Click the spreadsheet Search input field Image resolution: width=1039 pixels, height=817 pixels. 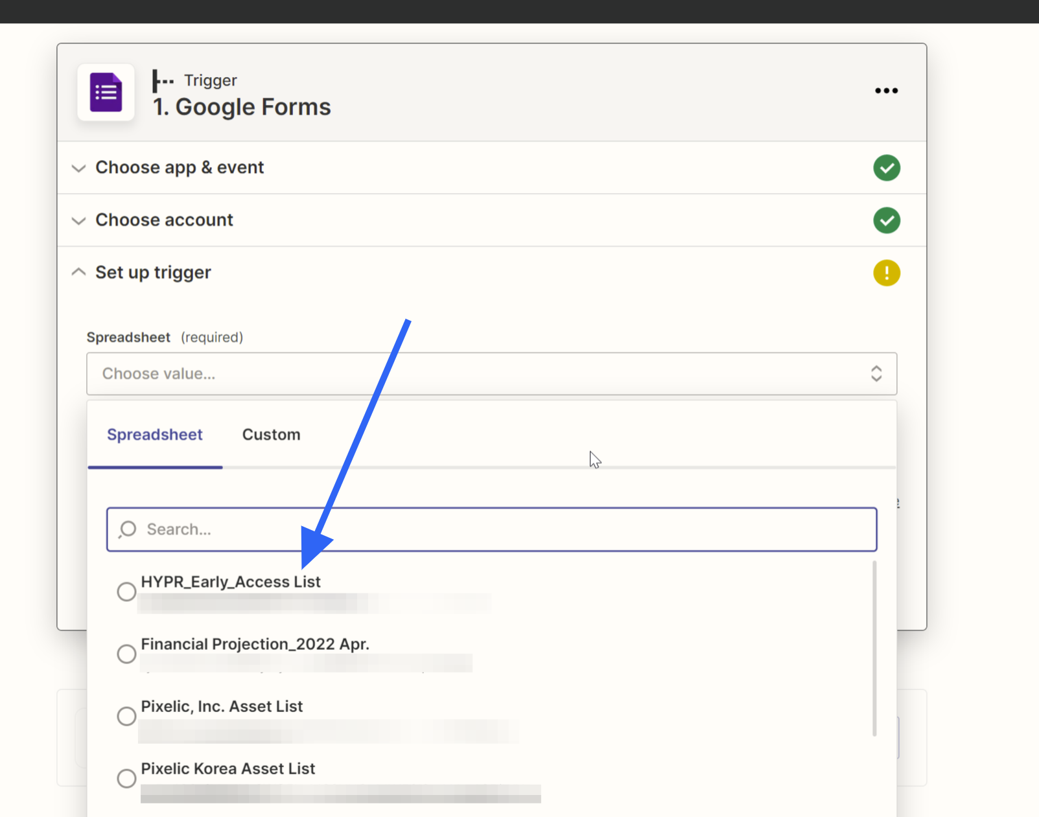[x=491, y=529]
